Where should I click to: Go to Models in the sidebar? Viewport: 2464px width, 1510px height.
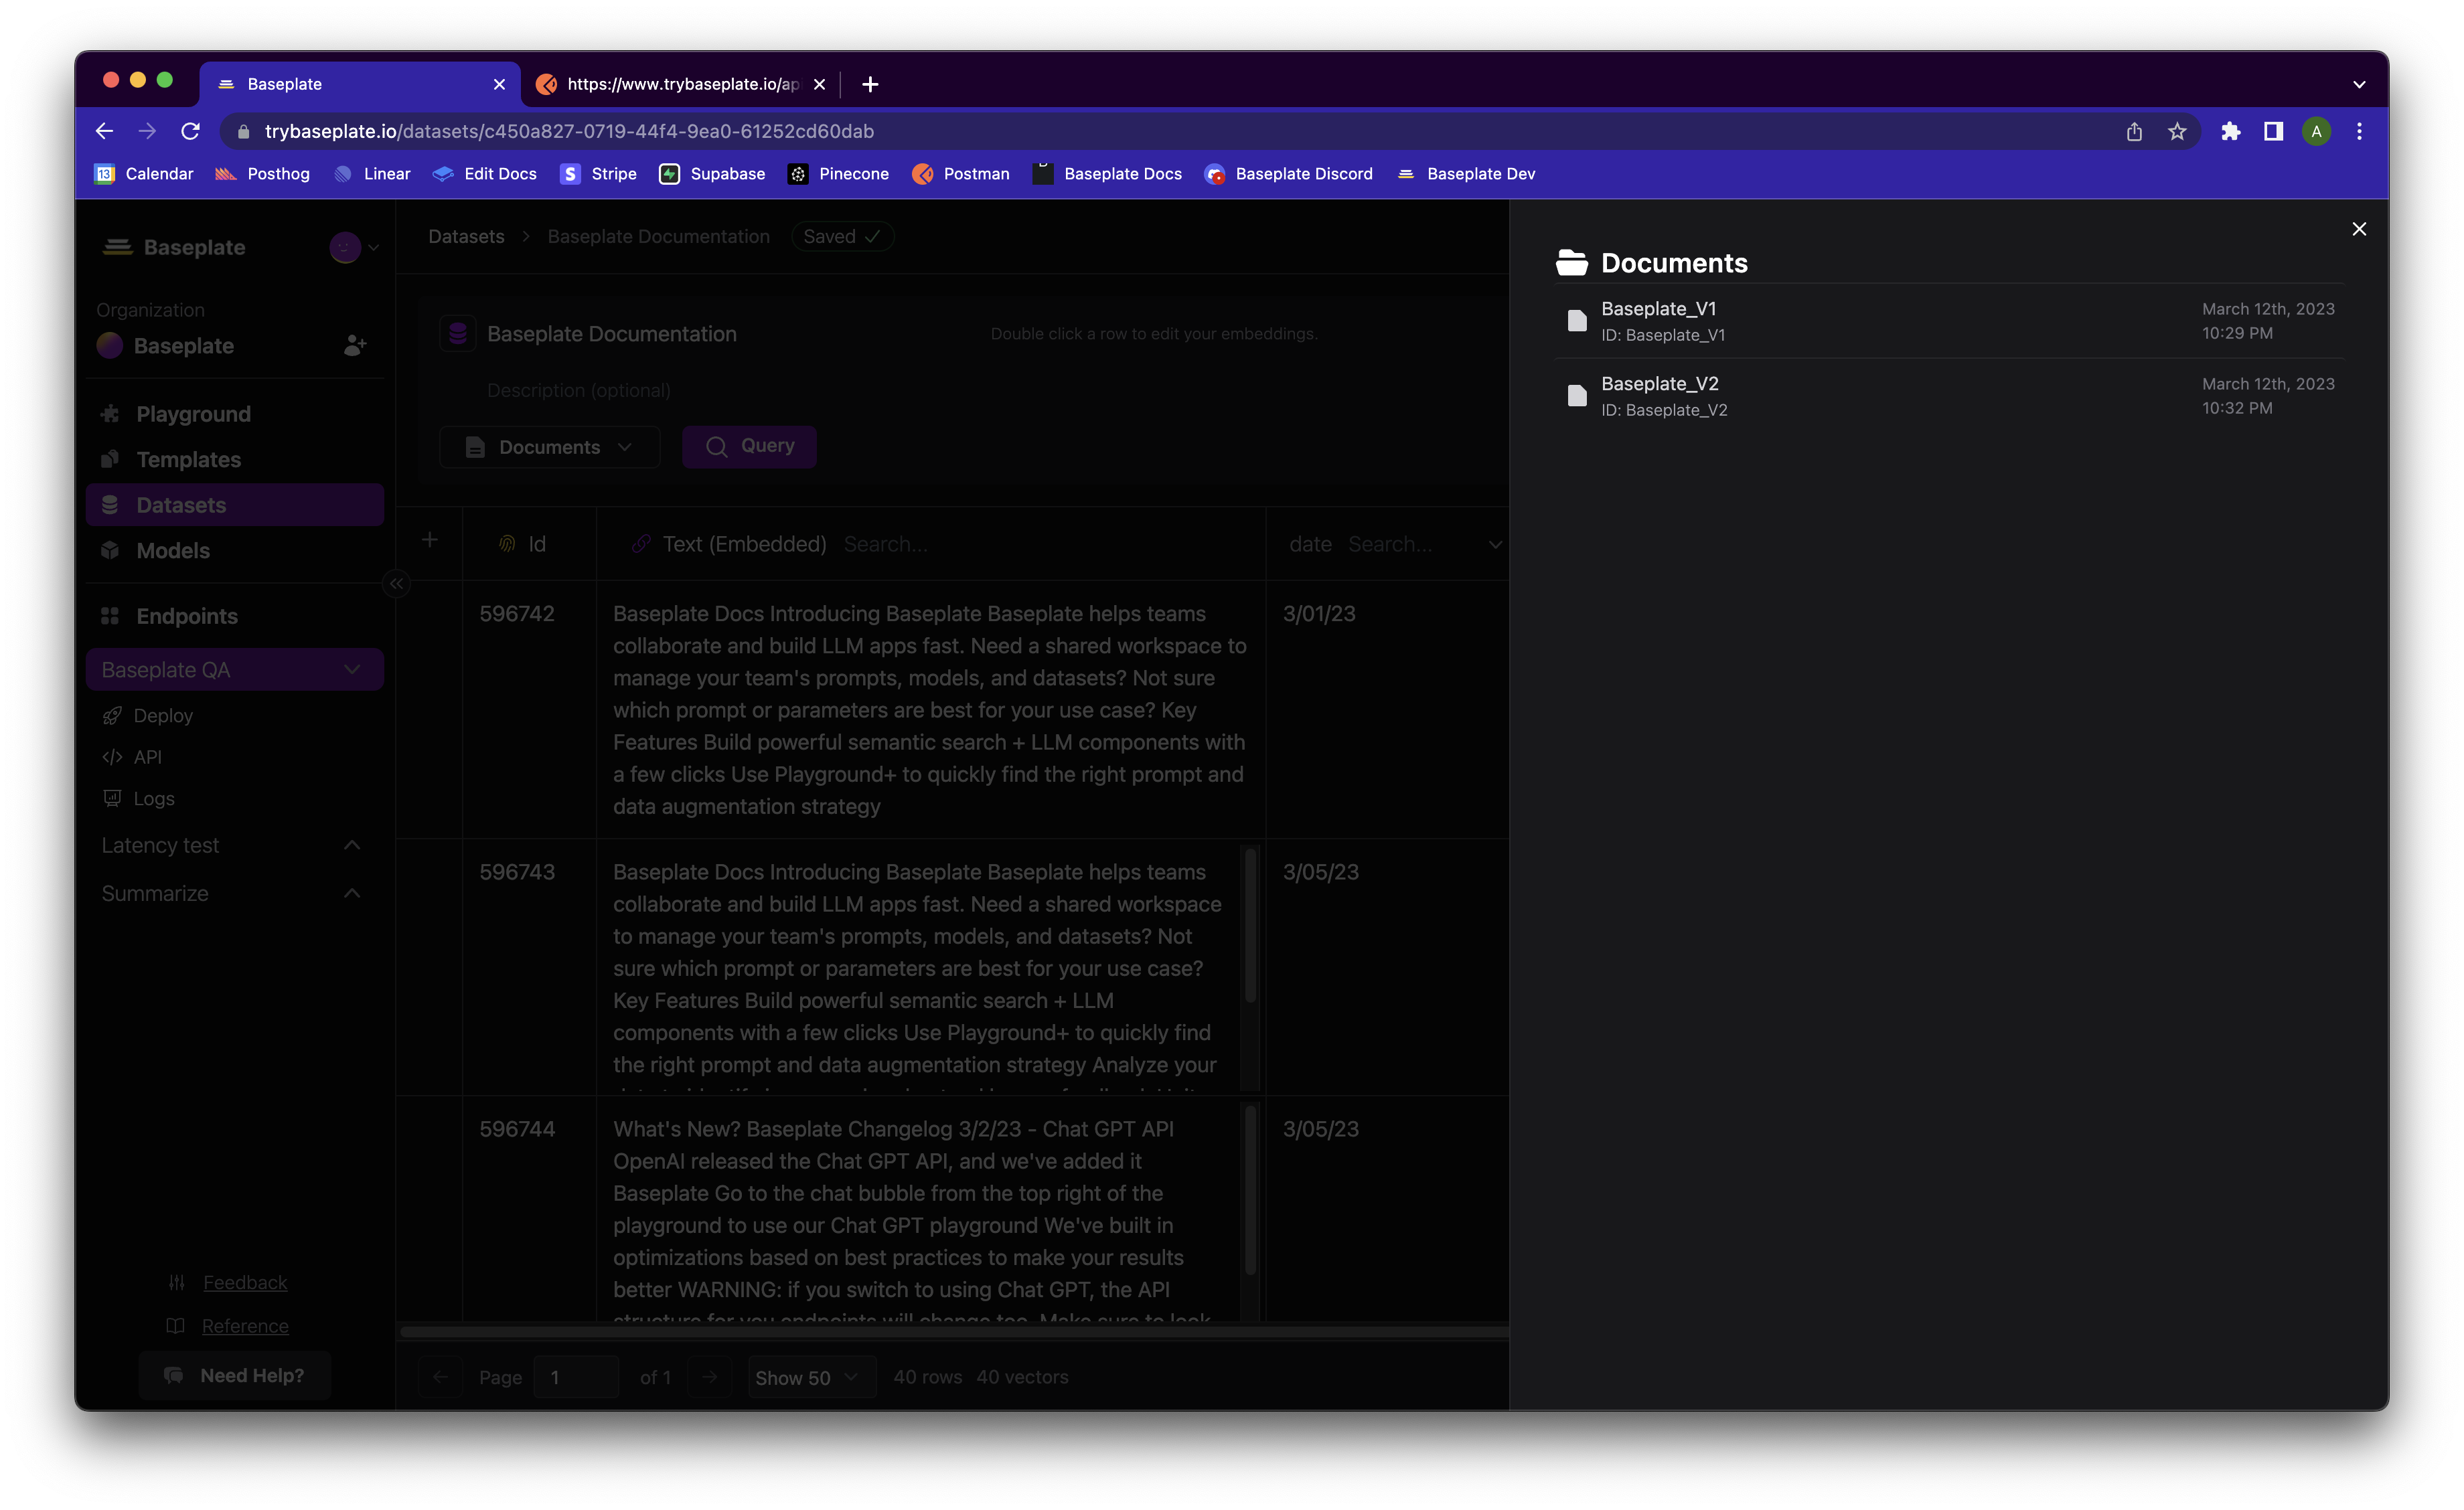172,551
